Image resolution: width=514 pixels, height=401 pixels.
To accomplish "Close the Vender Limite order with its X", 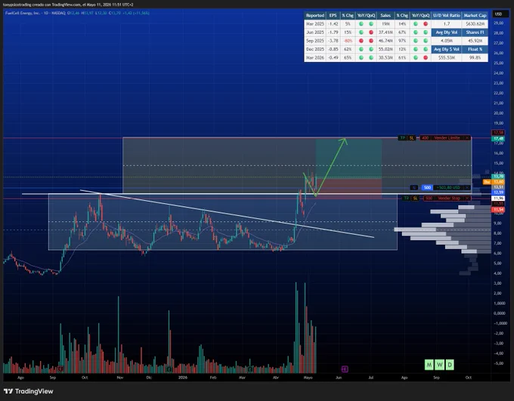I will click(467, 138).
